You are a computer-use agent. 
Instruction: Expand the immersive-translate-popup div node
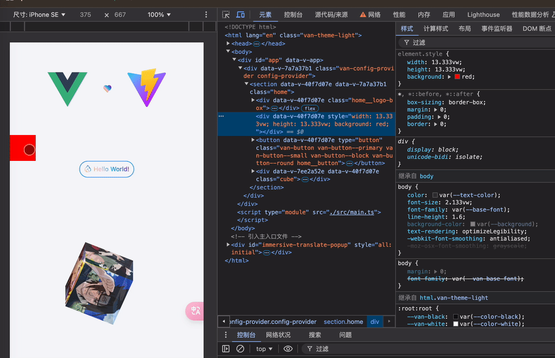coord(228,244)
